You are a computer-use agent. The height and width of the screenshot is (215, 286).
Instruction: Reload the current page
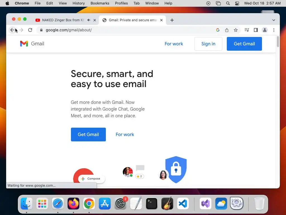30,30
